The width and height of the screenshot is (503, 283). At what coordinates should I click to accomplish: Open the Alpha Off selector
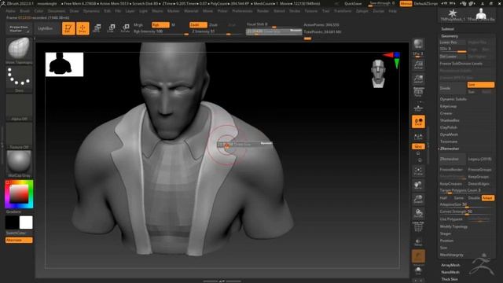point(19,107)
